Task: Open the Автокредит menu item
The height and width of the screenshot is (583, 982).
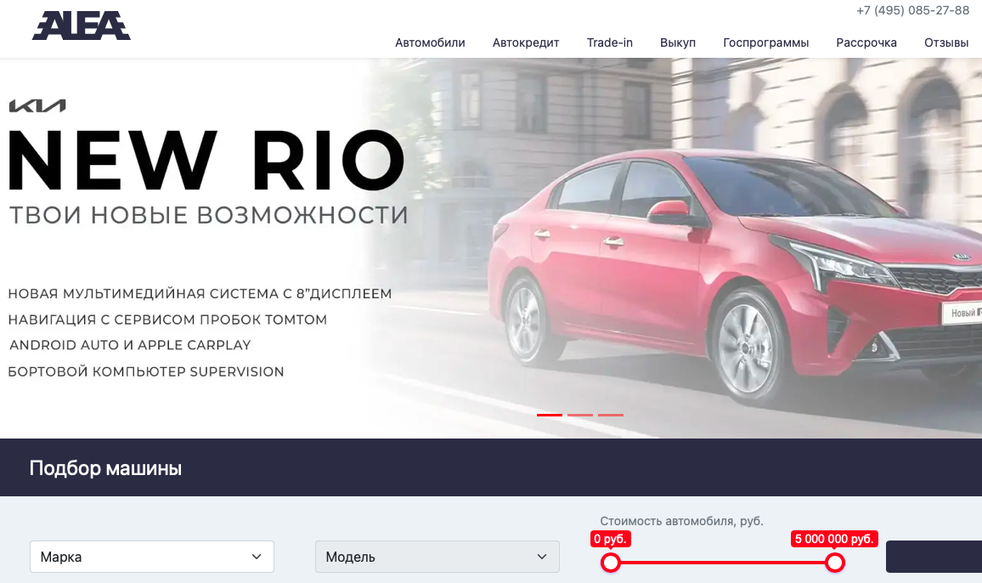Action: (526, 42)
